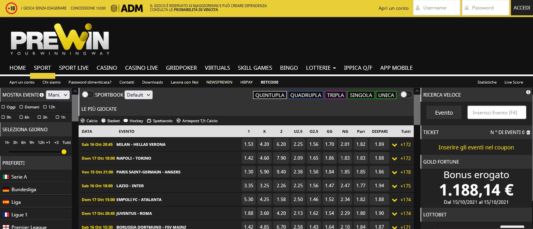This screenshot has width=533, height=229.
Task: Click the ACCEDI login button
Action: [x=522, y=8]
